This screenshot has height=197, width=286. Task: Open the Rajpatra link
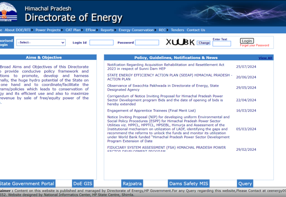click(132, 184)
